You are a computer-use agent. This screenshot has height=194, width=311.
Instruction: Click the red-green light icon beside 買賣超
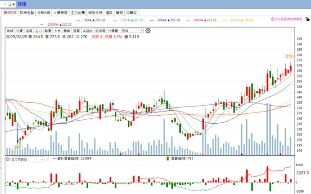tap(168, 159)
